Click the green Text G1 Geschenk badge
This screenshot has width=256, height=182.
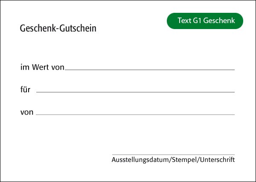(x=205, y=21)
